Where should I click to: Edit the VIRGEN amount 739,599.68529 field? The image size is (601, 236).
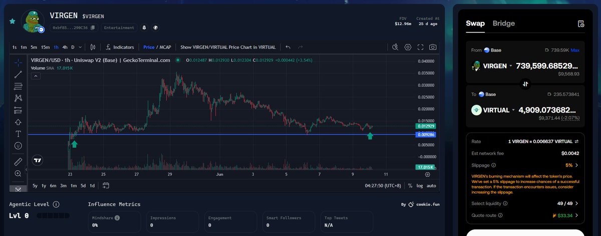[547, 66]
